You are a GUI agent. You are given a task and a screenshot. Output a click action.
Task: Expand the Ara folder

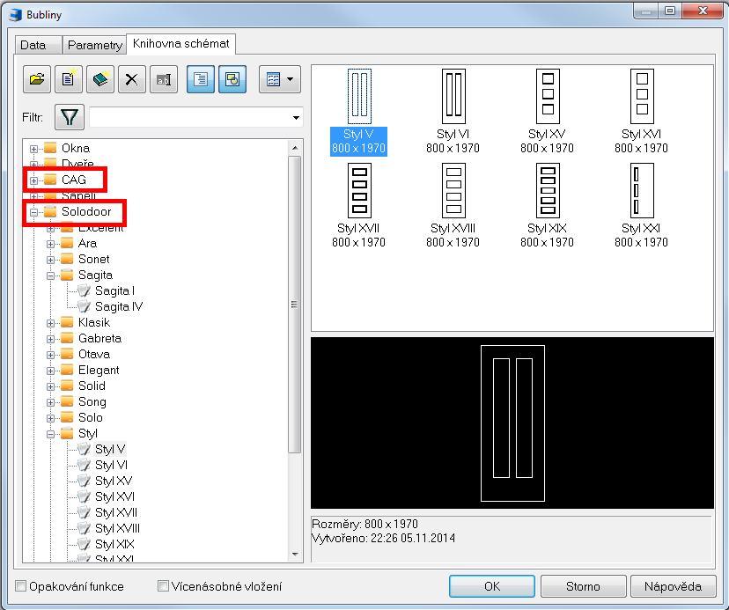tap(51, 244)
